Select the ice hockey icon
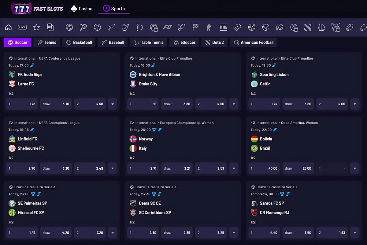Screen dimensions: 367x245 [x=125, y=27]
